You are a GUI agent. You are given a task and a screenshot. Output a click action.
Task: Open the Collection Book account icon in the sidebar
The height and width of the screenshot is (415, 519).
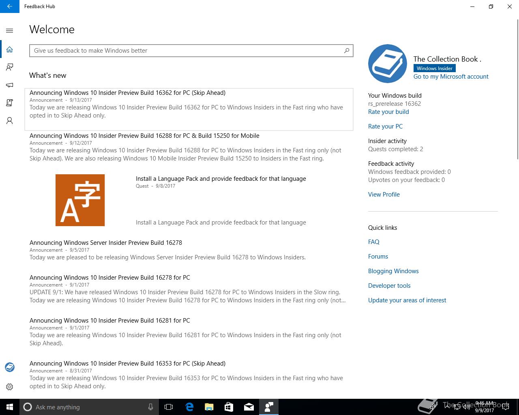10,367
